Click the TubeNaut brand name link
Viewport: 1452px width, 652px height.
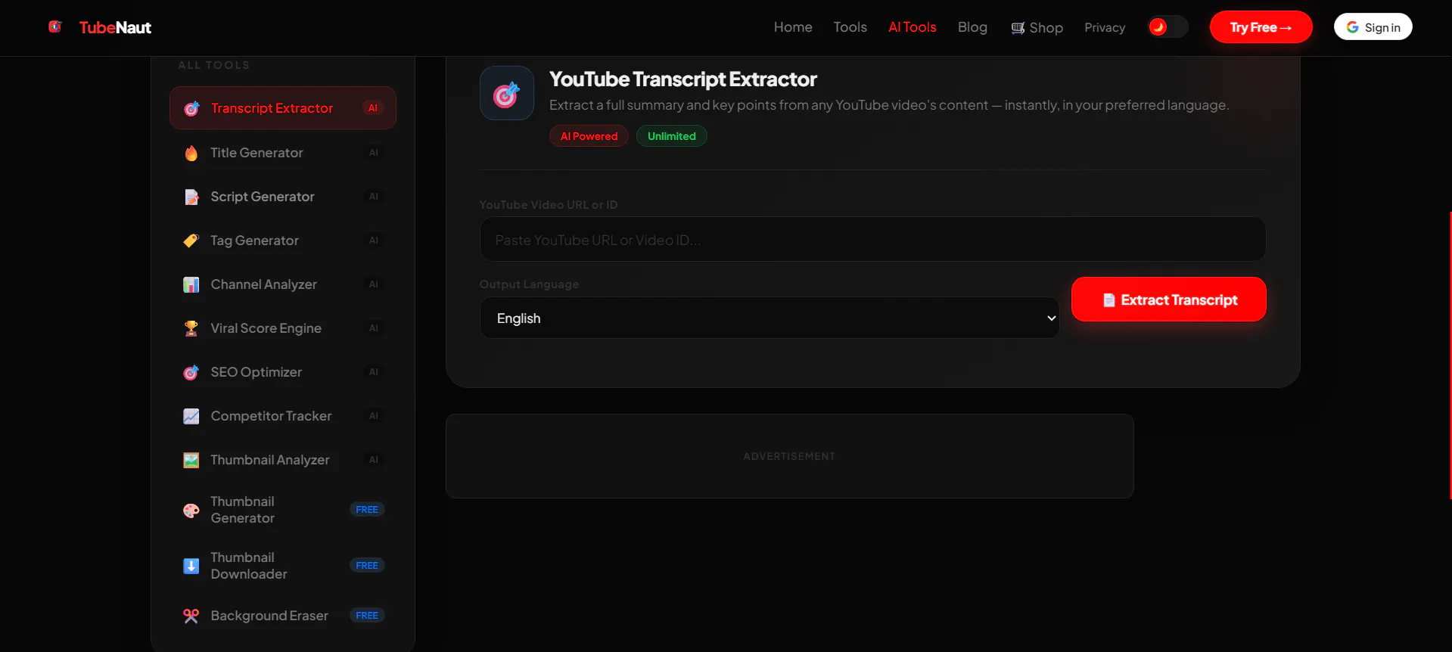click(x=116, y=28)
